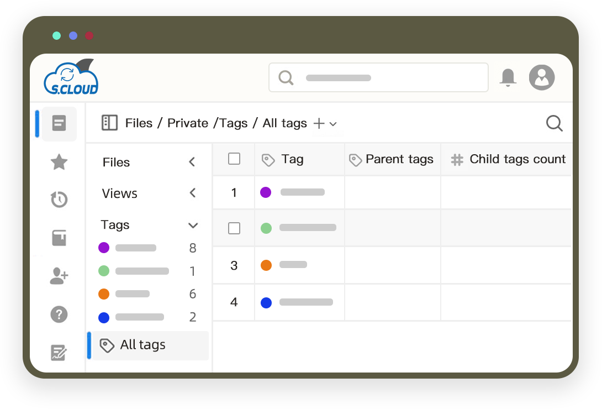Click the add user sidebar icon
This screenshot has width=602, height=409.
pos(59,276)
